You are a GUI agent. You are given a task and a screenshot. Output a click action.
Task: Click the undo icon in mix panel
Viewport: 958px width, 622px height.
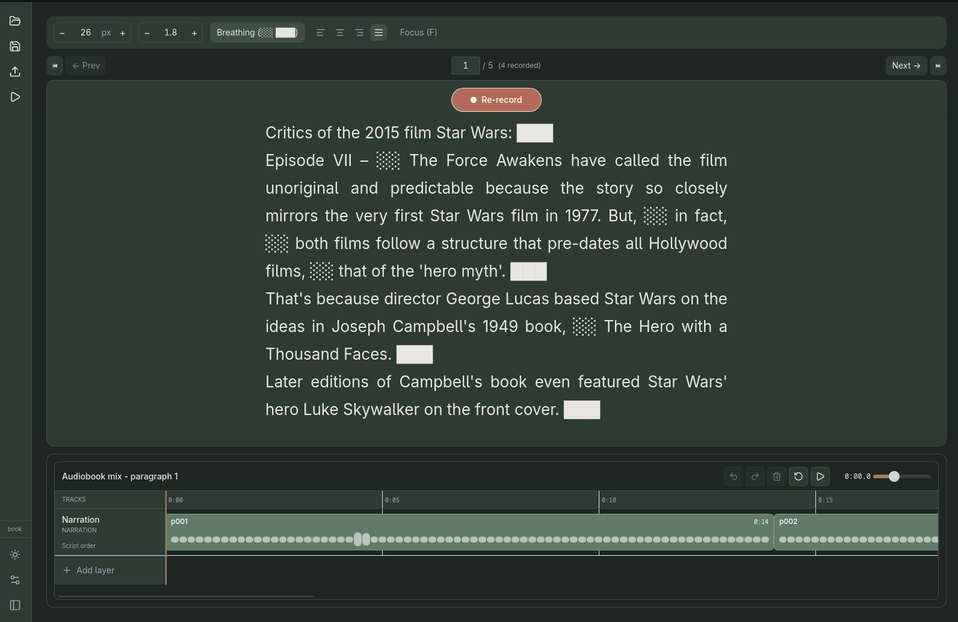[734, 476]
